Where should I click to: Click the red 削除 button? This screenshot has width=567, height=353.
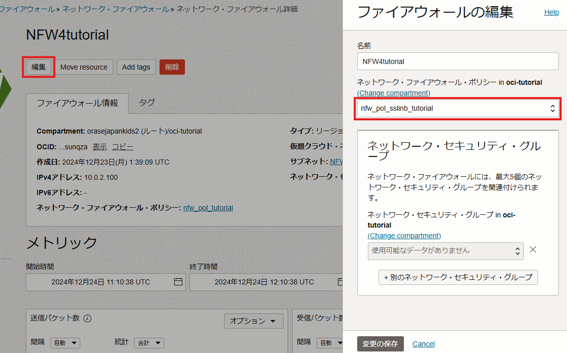point(172,67)
